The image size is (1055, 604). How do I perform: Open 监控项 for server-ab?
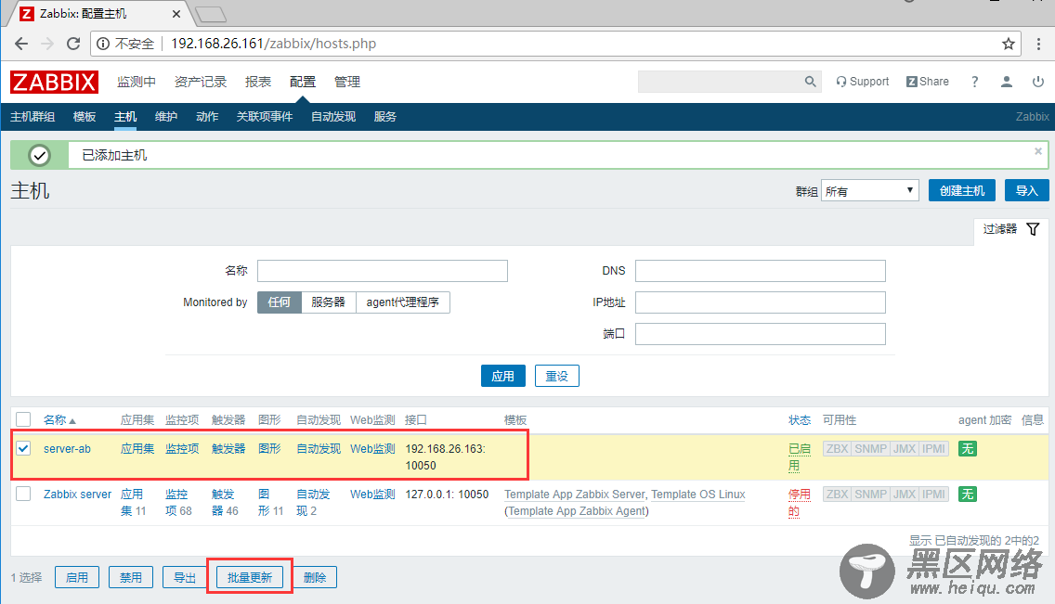[x=182, y=449]
